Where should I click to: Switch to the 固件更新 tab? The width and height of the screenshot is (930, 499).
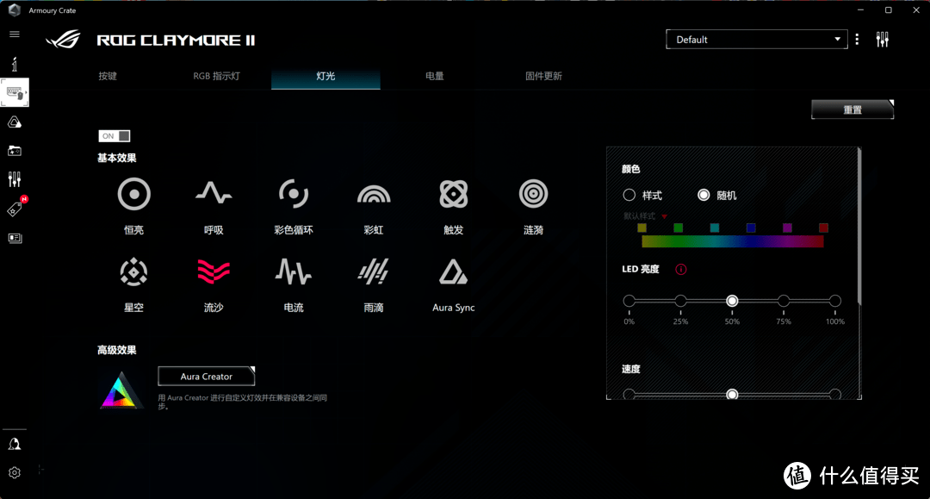click(544, 76)
